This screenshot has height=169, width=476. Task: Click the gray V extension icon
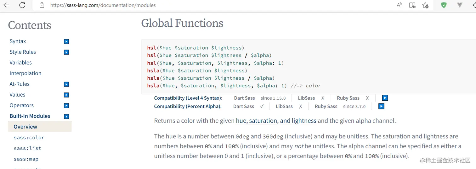click(x=460, y=5)
